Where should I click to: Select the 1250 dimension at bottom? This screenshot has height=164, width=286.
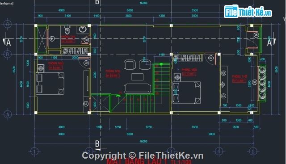118,127
